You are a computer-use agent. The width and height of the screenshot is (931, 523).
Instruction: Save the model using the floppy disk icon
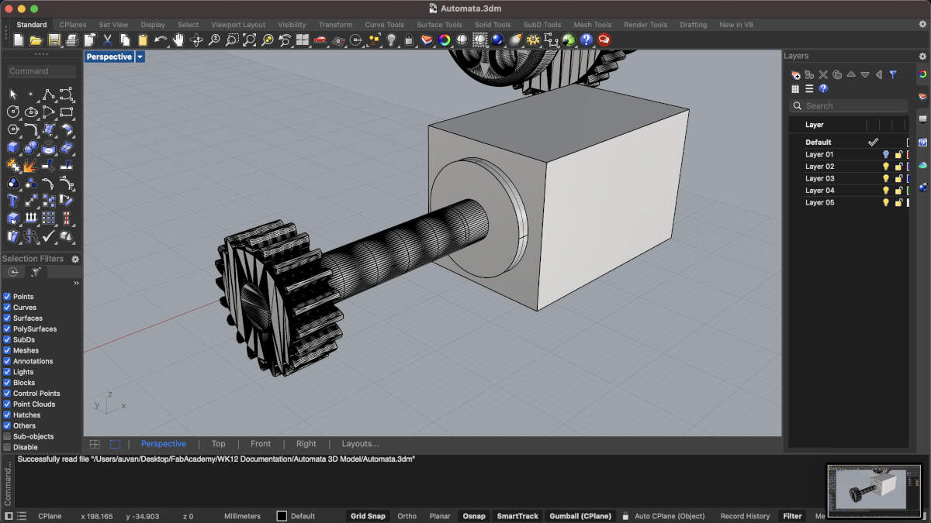tap(54, 40)
